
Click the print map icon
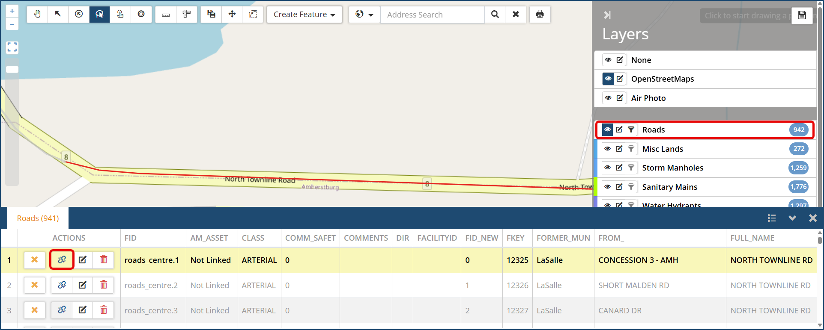tap(540, 14)
